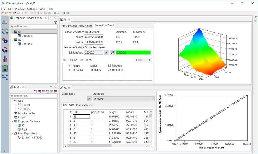Expand the Doe_01 tree item
Screen dimensions: 258x154
pyautogui.click(x=16, y=105)
